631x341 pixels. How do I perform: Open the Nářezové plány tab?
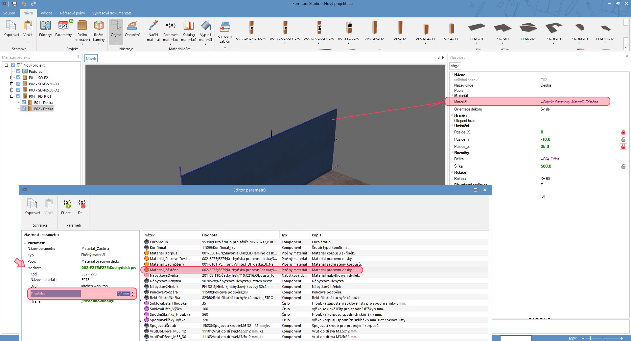point(72,13)
